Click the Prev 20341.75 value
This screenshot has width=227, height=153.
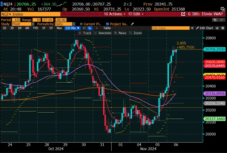click(x=164, y=4)
